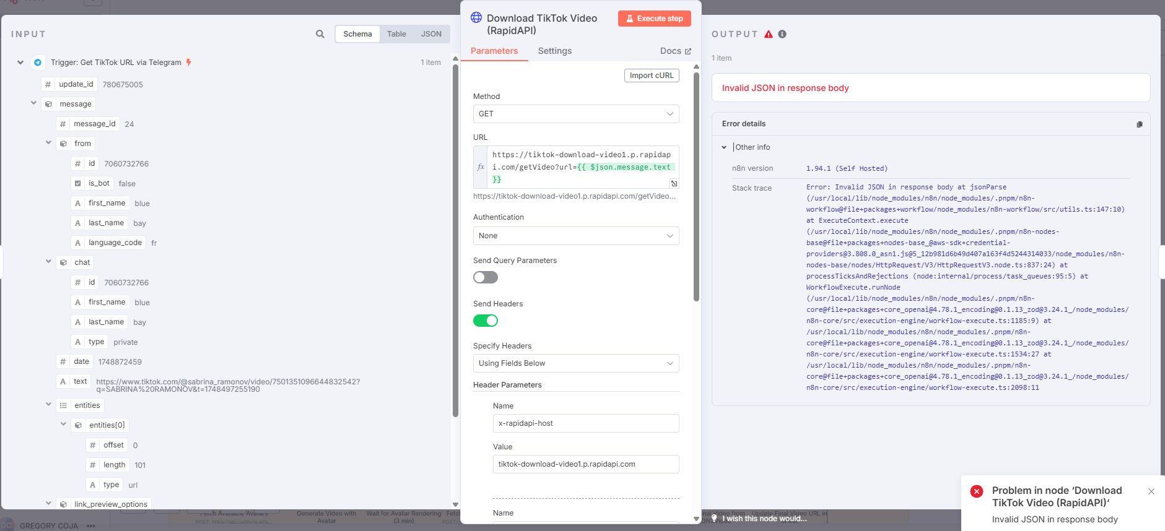
Task: Dismiss the problem notification with X
Action: 1151,491
